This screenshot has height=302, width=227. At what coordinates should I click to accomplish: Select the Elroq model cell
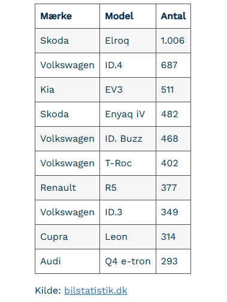128,41
